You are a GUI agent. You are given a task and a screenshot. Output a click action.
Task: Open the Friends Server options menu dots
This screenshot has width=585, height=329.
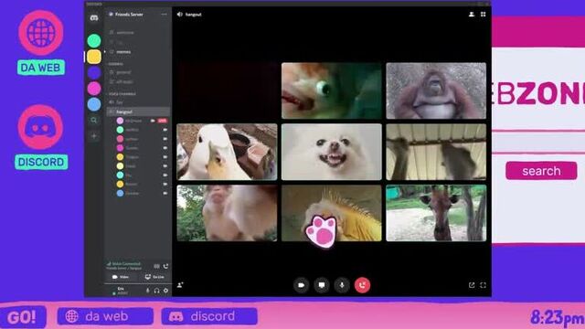[x=165, y=15]
